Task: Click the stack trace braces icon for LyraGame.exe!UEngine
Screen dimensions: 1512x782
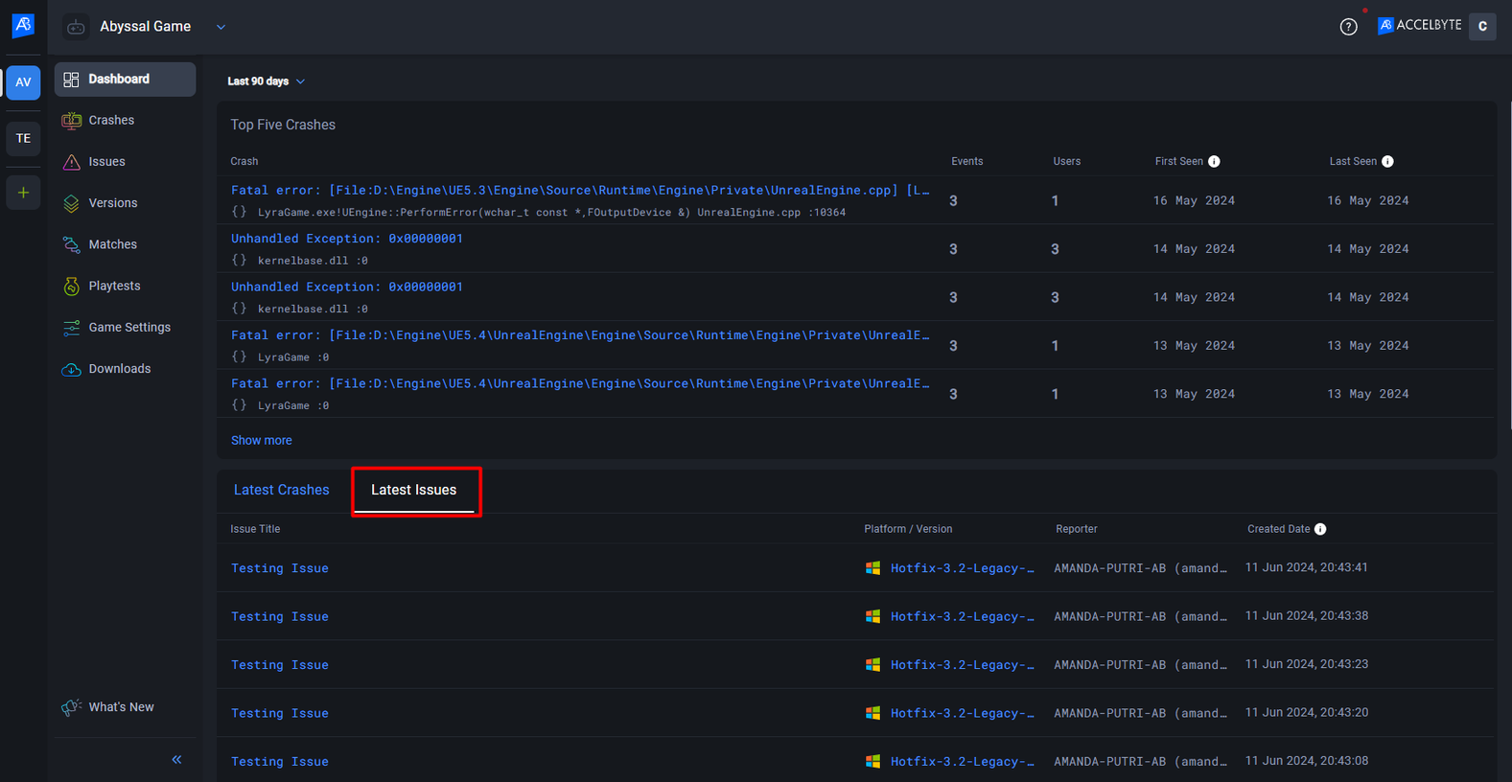Action: tap(239, 212)
